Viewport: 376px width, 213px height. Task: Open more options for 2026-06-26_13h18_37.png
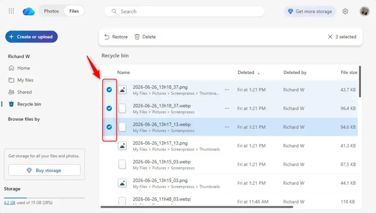point(227,89)
